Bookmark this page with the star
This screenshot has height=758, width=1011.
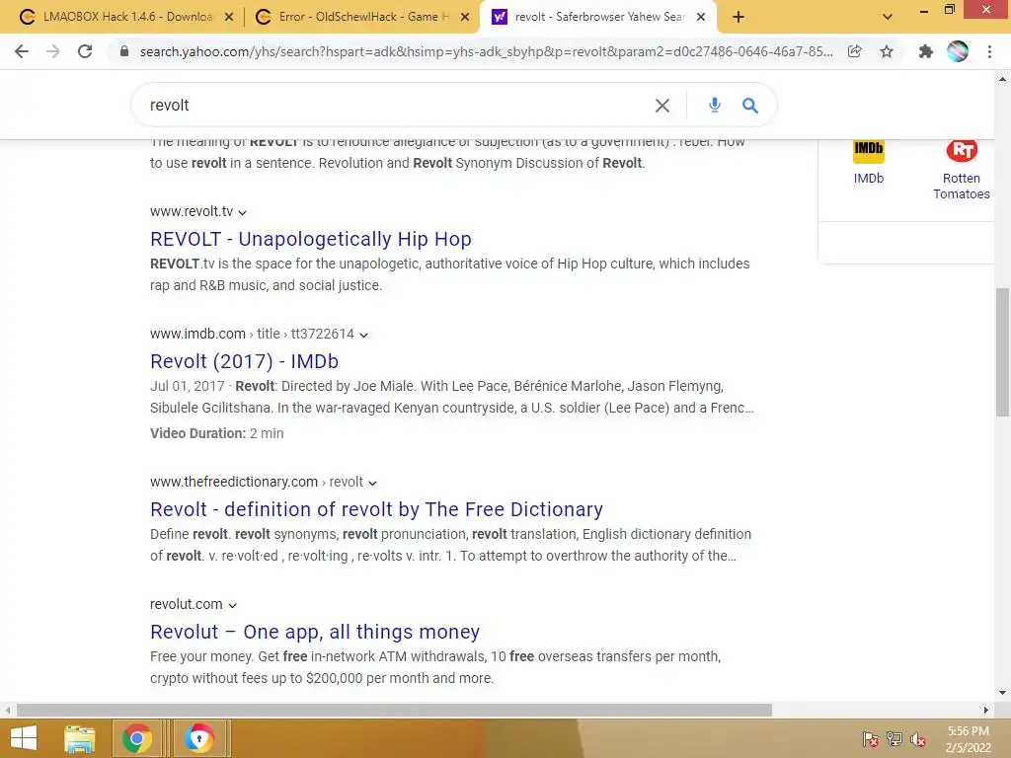coord(887,51)
